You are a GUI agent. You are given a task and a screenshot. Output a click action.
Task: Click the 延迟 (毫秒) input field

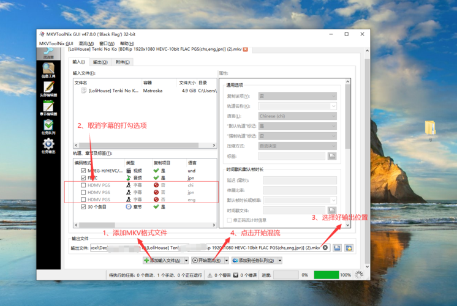(300, 180)
